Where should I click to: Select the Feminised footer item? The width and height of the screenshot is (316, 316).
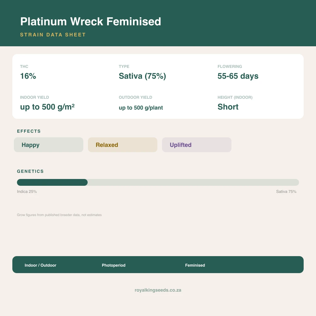195,265
